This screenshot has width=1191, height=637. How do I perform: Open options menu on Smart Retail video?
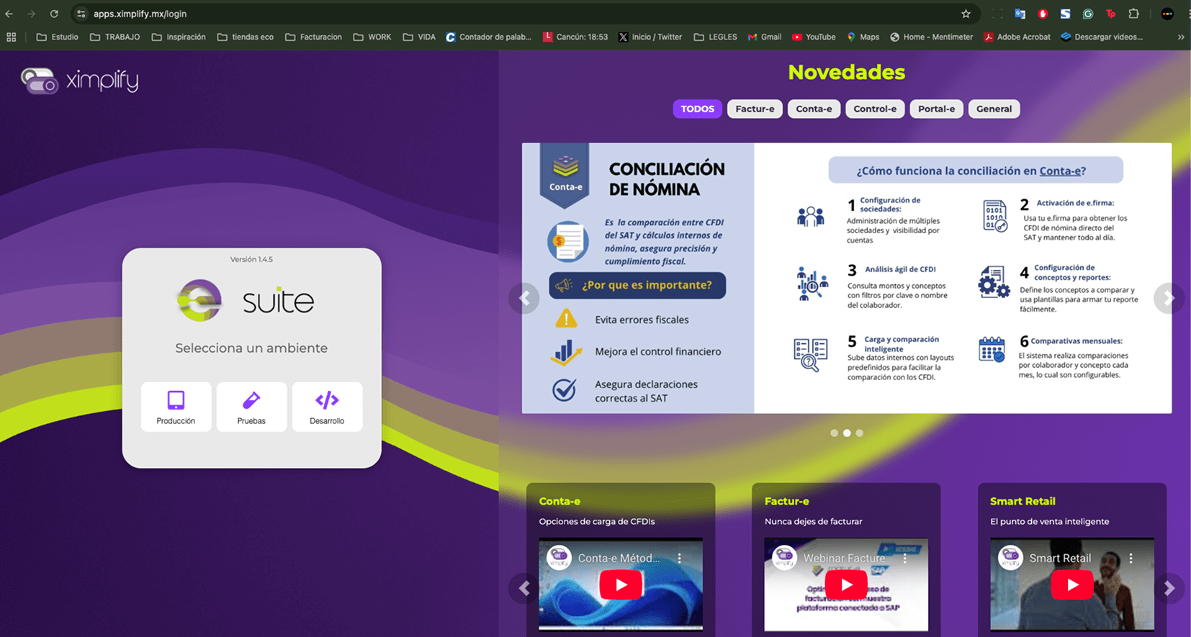pos(1131,559)
